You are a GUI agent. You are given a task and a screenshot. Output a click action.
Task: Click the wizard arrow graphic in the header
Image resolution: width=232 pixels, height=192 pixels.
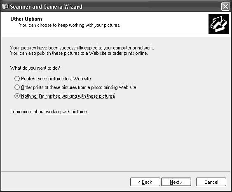[218, 24]
